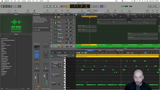The image size is (160, 90).
Task: Solo the 808 track
Action: [x=60, y=47]
